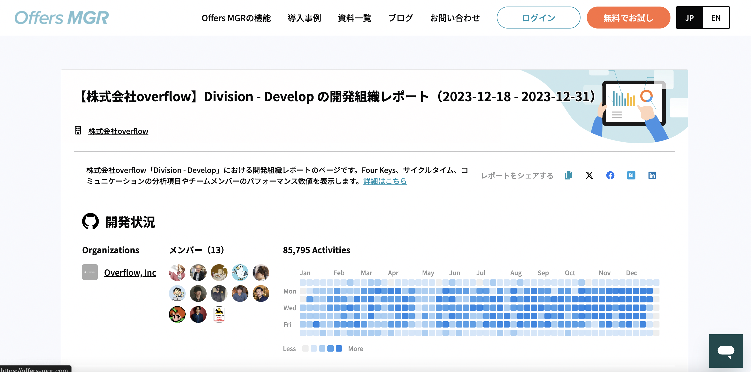
Task: Click the GitHub logo beside 開発状況
Action: pos(90,221)
